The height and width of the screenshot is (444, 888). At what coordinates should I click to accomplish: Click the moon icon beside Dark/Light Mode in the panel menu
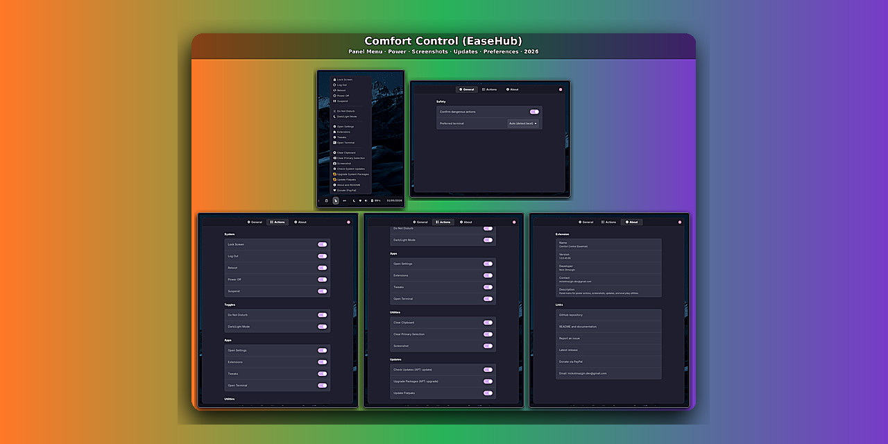[334, 117]
